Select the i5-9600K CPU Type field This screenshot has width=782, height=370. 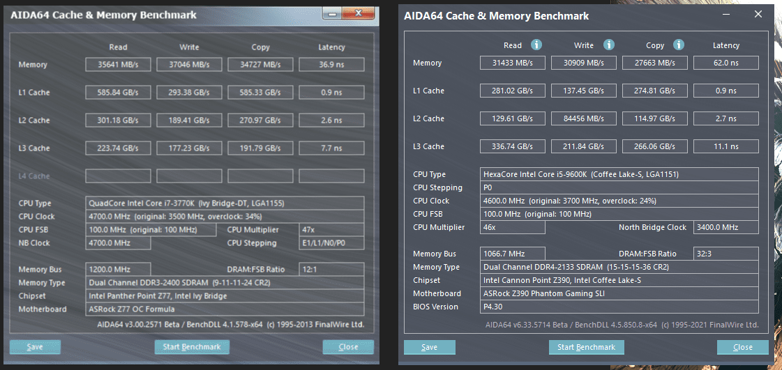tap(619, 174)
